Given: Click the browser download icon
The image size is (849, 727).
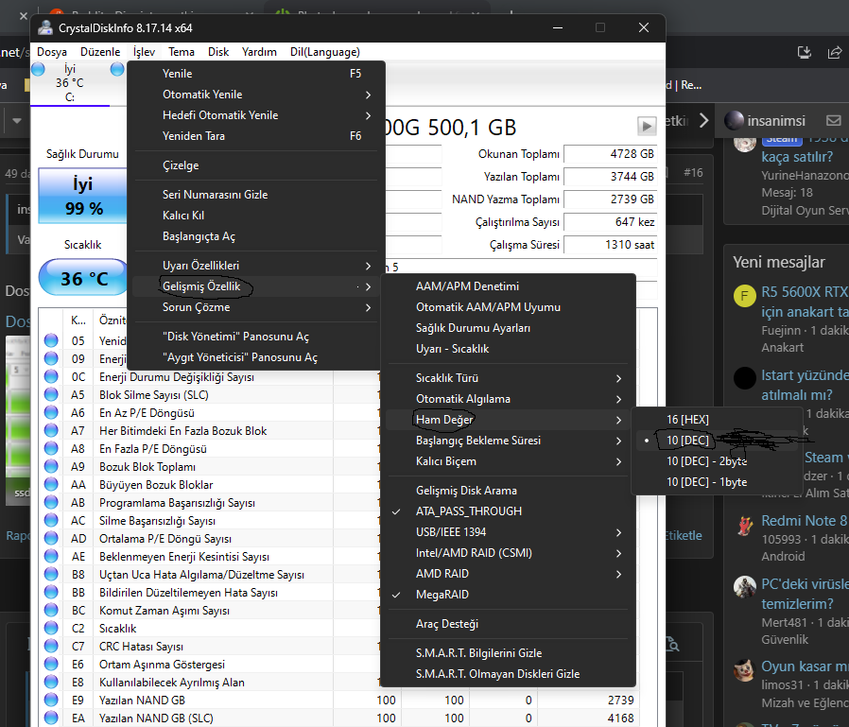Looking at the screenshot, I should click(x=804, y=52).
